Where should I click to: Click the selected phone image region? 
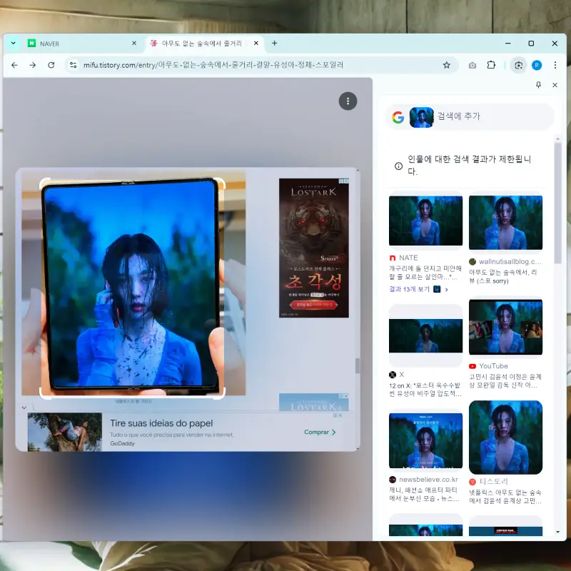pyautogui.click(x=132, y=288)
